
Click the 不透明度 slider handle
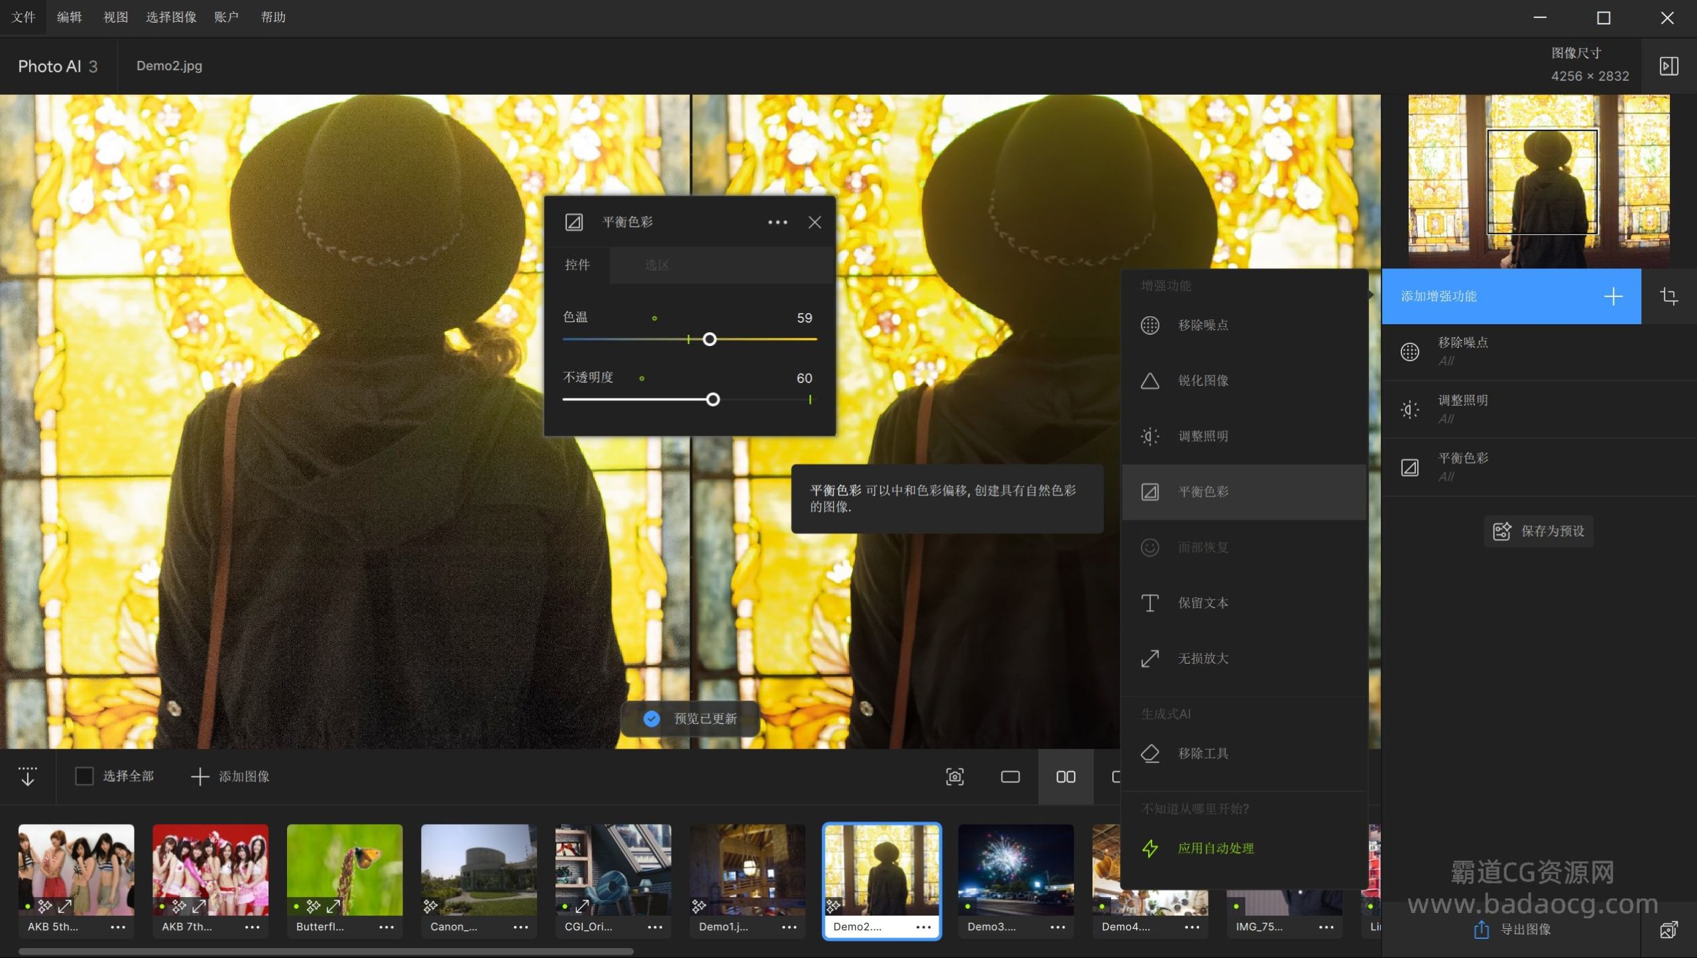click(713, 400)
